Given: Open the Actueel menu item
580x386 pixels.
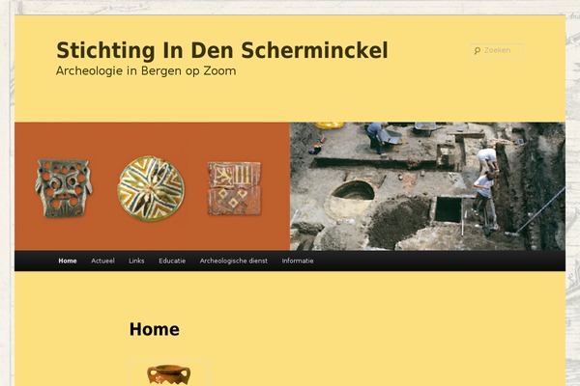Looking at the screenshot, I should [x=102, y=261].
